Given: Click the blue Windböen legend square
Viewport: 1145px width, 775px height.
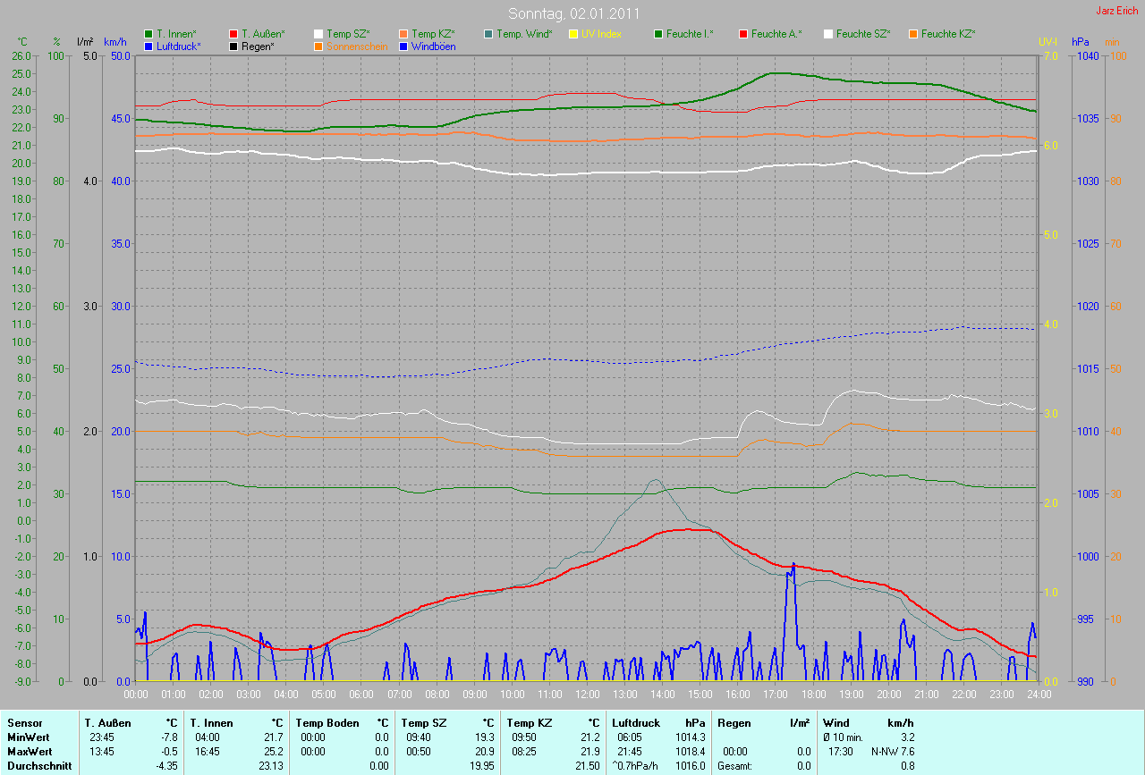Looking at the screenshot, I should (403, 46).
